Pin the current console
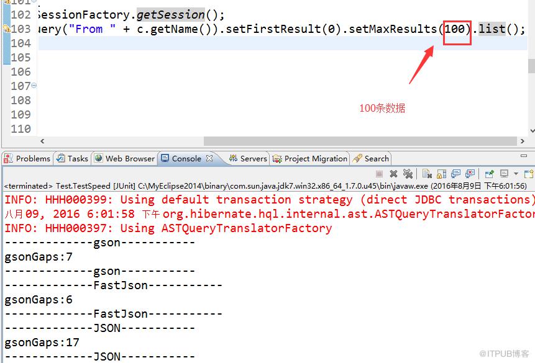 click(489, 174)
